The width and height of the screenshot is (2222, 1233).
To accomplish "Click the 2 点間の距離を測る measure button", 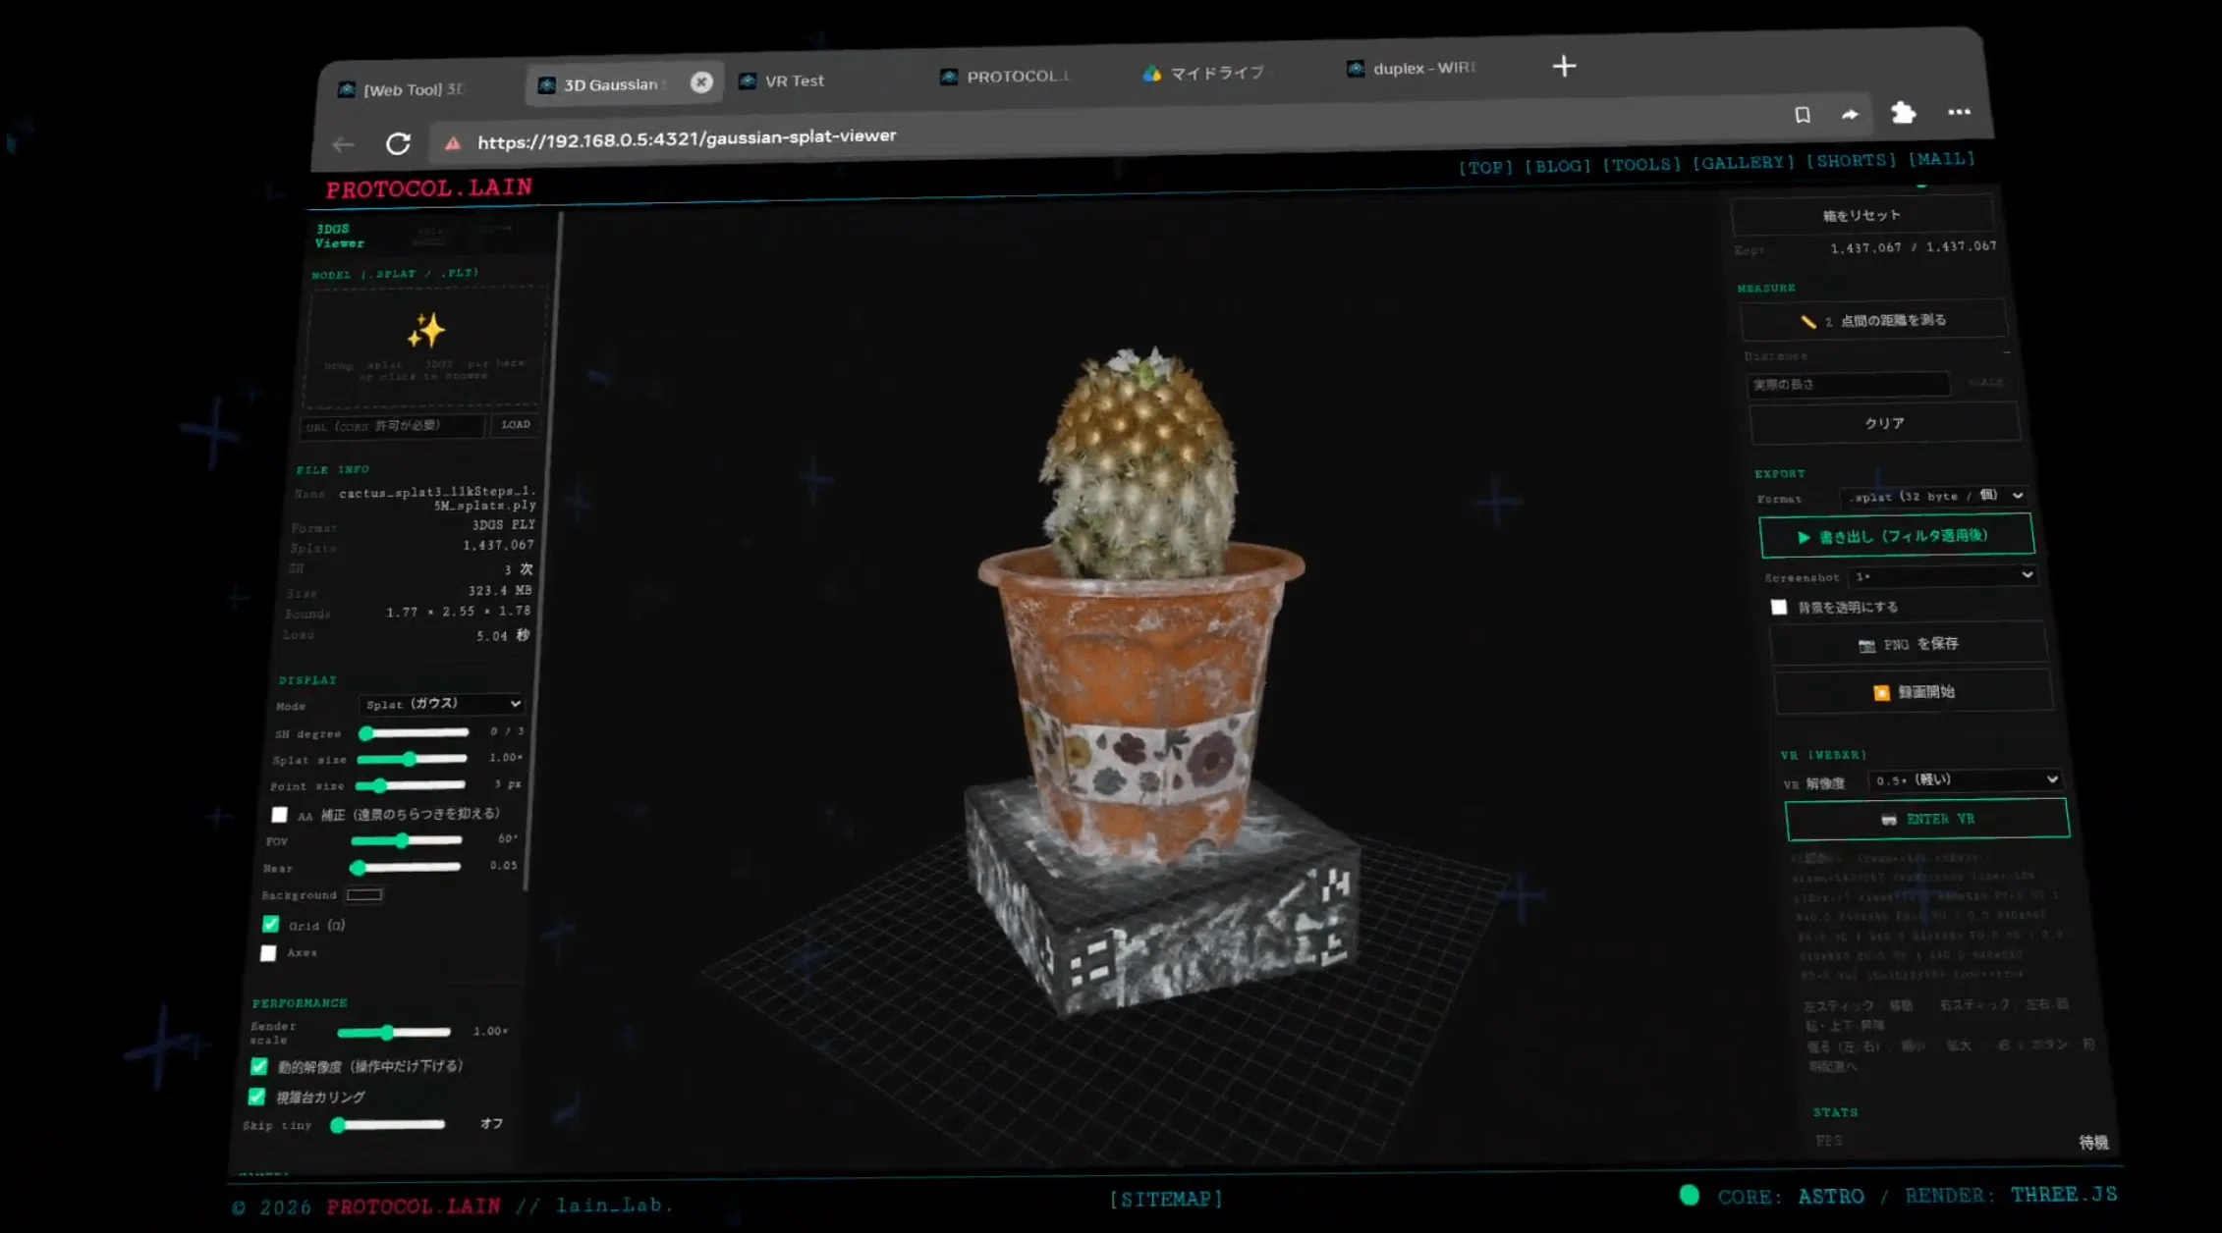I will click(1873, 321).
